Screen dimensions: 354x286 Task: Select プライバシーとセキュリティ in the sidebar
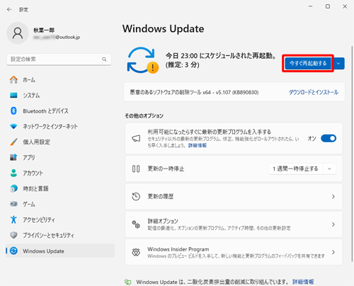coord(60,235)
